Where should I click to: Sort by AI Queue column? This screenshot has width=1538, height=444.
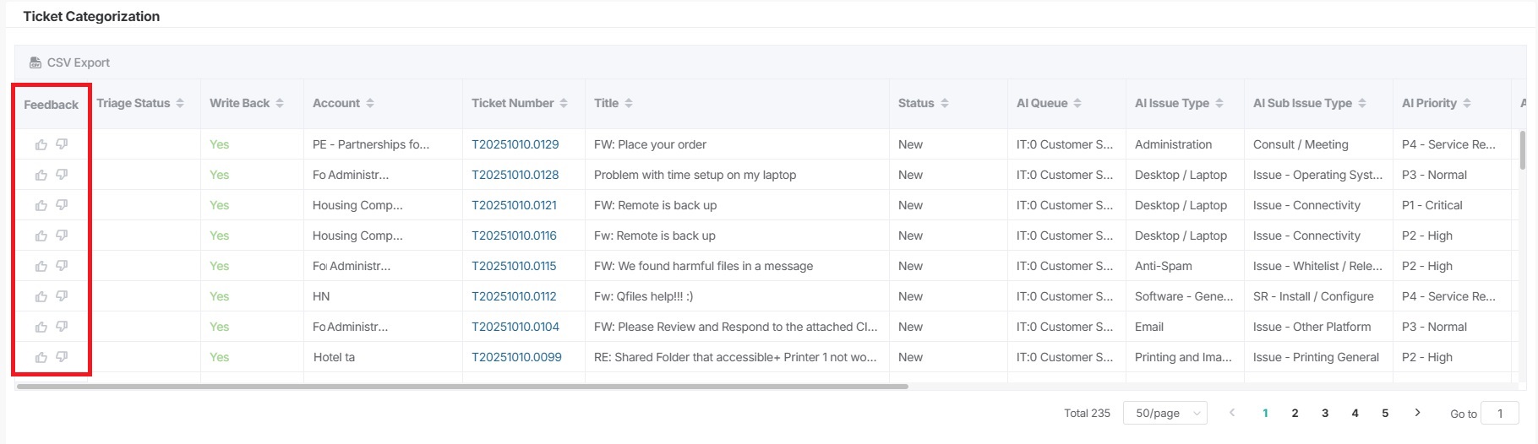(1077, 103)
